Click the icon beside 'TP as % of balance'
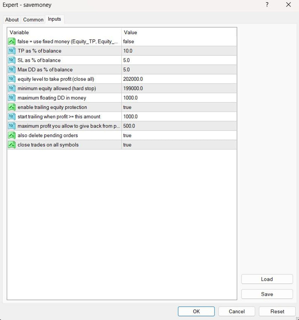This screenshot has width=299, height=320. tap(12, 51)
